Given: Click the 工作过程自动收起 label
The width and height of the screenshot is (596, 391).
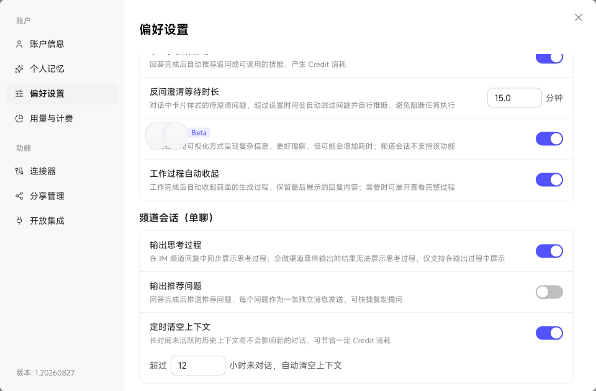Looking at the screenshot, I should pos(184,174).
